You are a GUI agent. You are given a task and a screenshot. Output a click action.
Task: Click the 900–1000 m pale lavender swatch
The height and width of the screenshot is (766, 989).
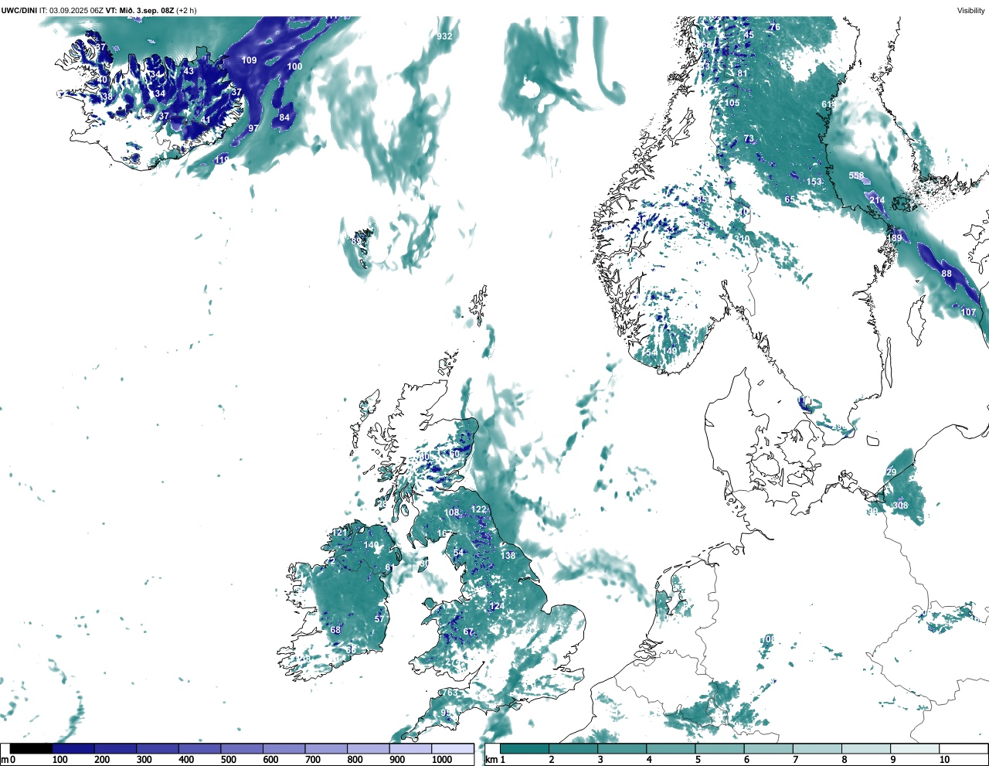[x=410, y=748]
